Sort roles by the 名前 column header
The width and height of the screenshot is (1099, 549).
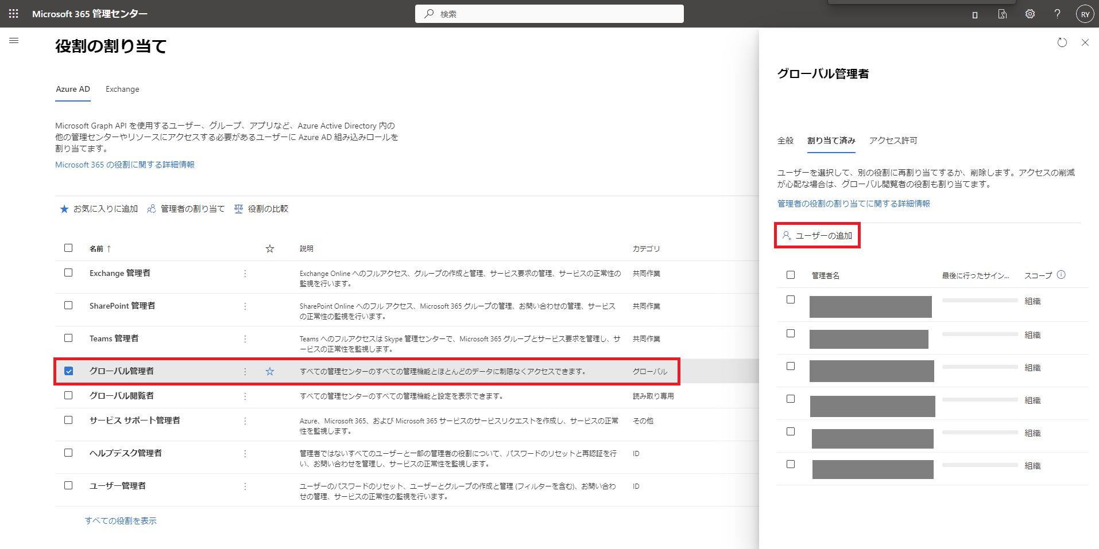point(100,249)
